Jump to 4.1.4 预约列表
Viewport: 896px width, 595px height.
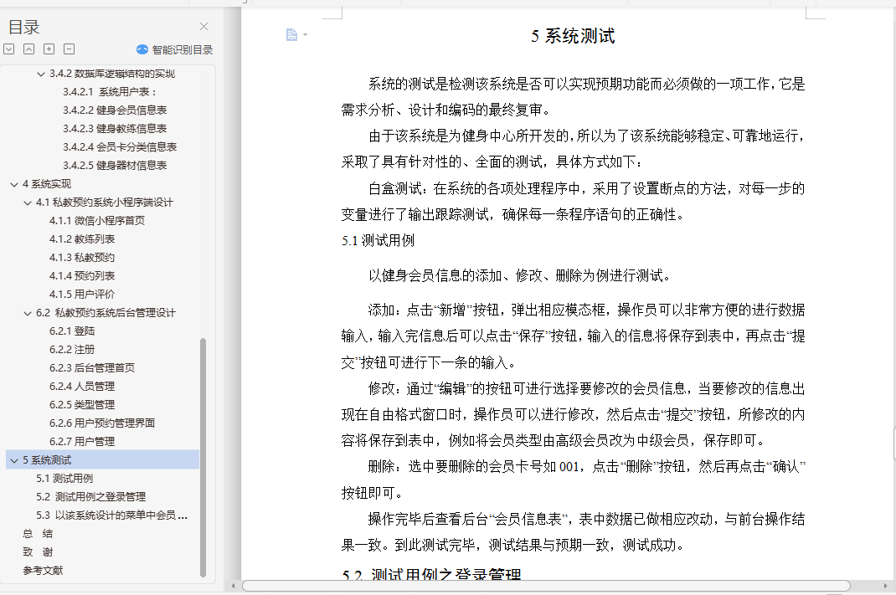click(x=82, y=276)
